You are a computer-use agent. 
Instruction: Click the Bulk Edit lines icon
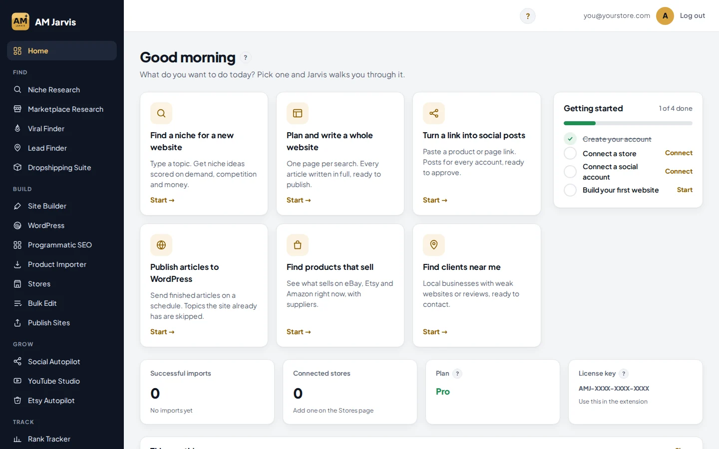17,303
